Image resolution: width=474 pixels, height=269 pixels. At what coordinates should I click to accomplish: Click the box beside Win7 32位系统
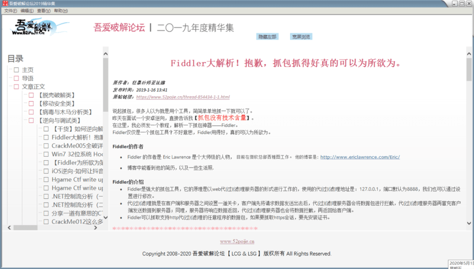click(x=46, y=154)
